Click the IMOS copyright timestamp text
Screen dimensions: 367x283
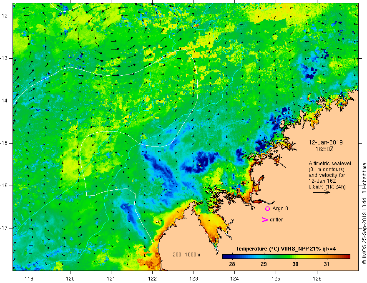(364, 213)
